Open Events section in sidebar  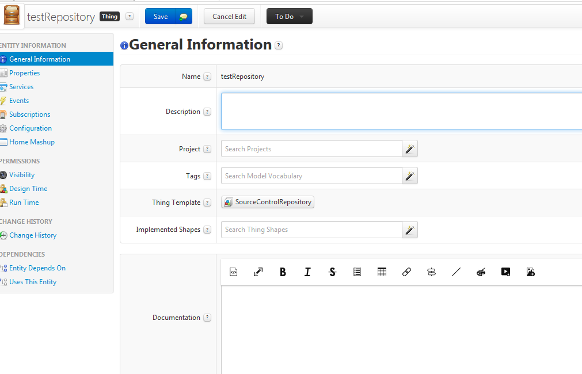point(19,101)
